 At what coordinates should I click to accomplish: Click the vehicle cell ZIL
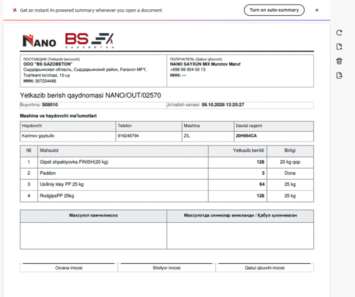coord(187,136)
